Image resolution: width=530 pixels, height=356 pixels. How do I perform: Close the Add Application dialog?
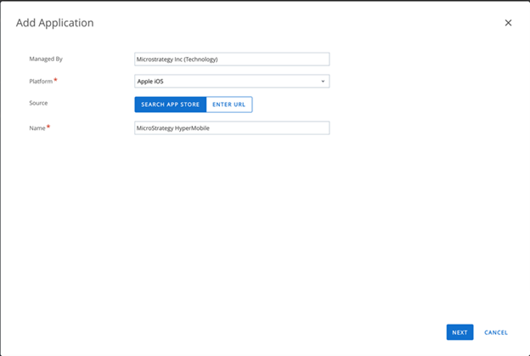coord(508,23)
